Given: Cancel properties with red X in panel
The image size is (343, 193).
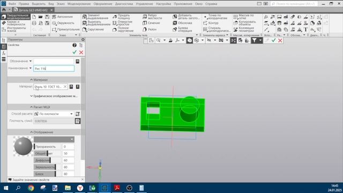Looking at the screenshot, I should click(81, 53).
